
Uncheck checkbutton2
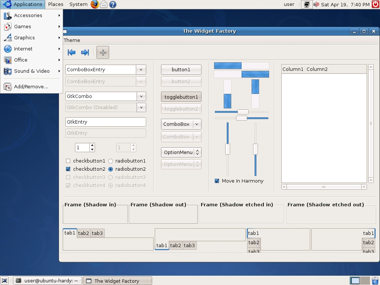(68, 169)
